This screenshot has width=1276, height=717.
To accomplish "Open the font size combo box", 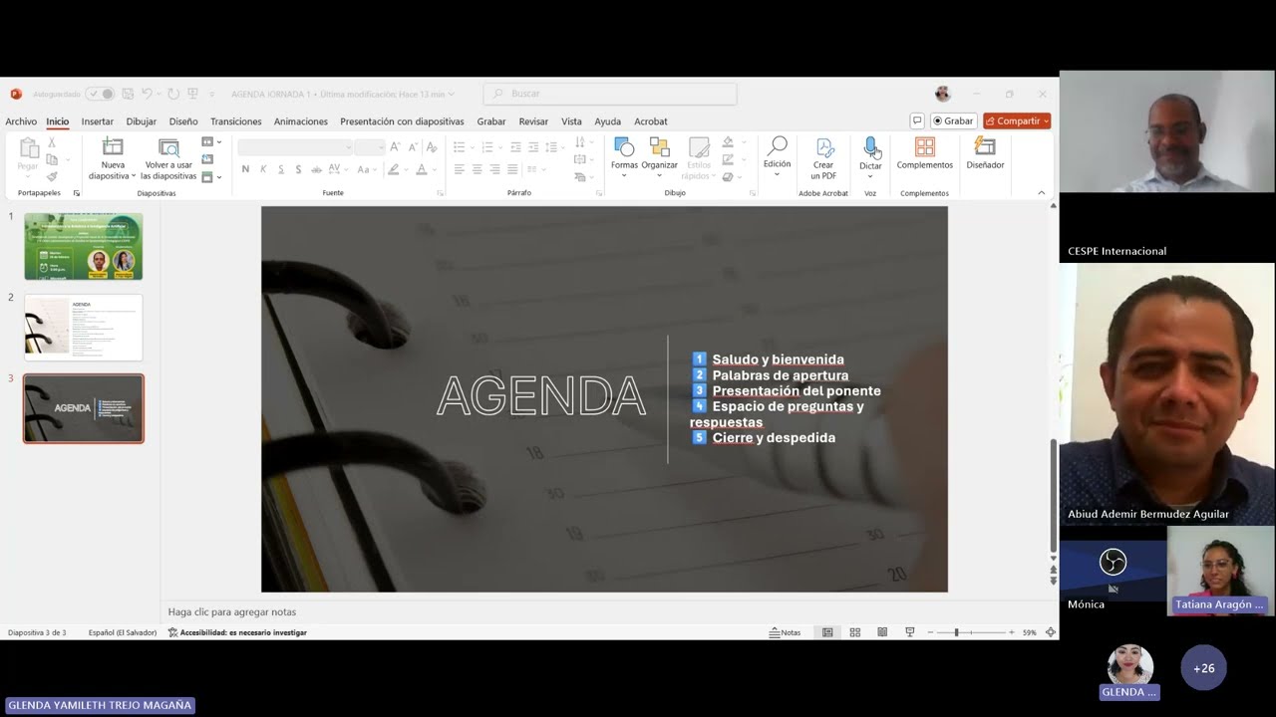I will 370,147.
